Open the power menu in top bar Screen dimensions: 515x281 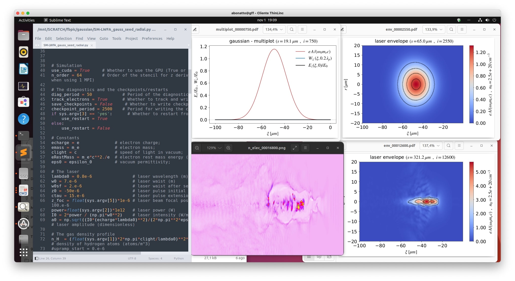pyautogui.click(x=494, y=20)
